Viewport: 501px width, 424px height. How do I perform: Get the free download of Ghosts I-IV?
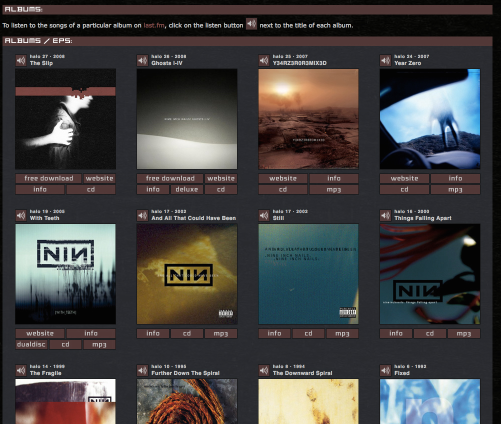coord(170,178)
